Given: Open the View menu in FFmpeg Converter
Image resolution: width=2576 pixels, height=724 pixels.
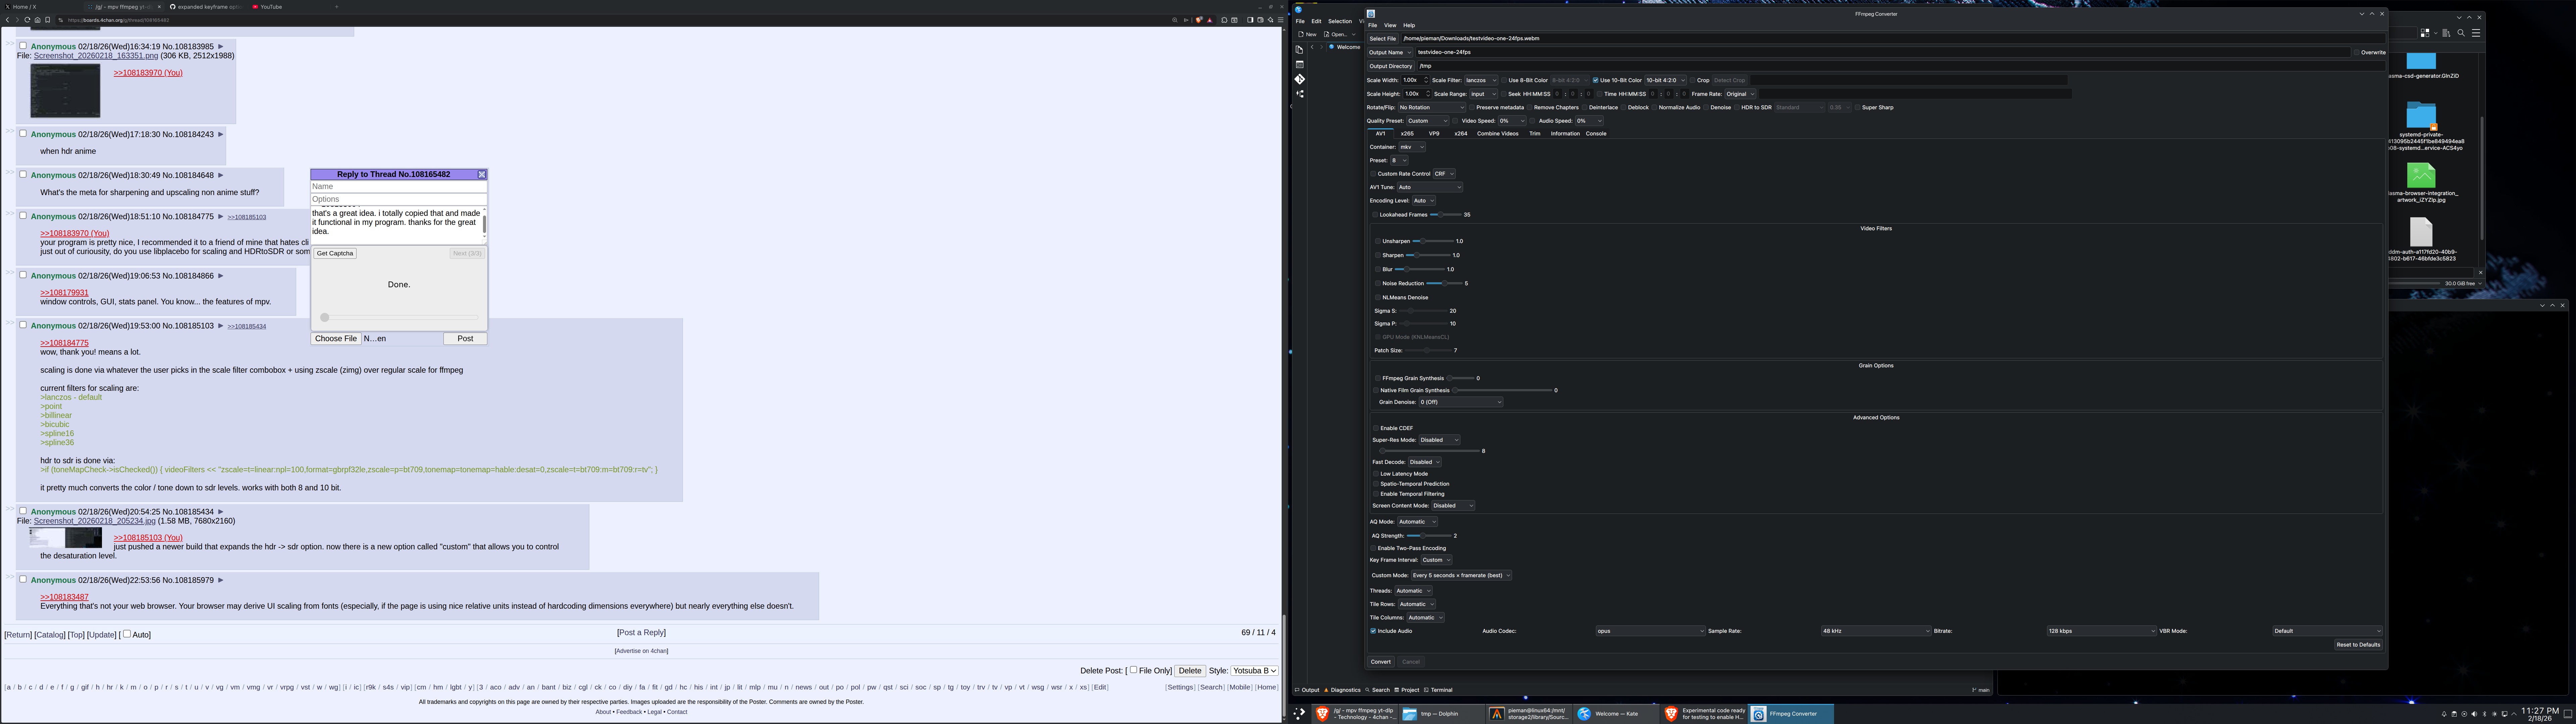Looking at the screenshot, I should click(x=1390, y=25).
